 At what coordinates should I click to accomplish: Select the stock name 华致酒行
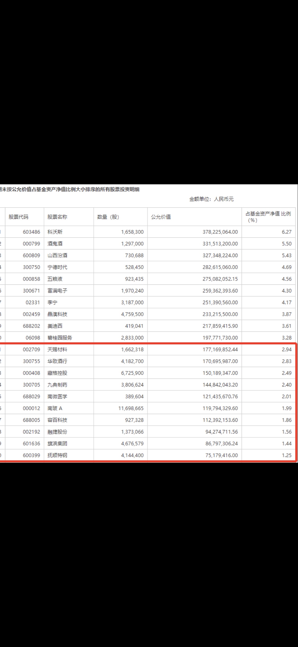click(x=57, y=361)
